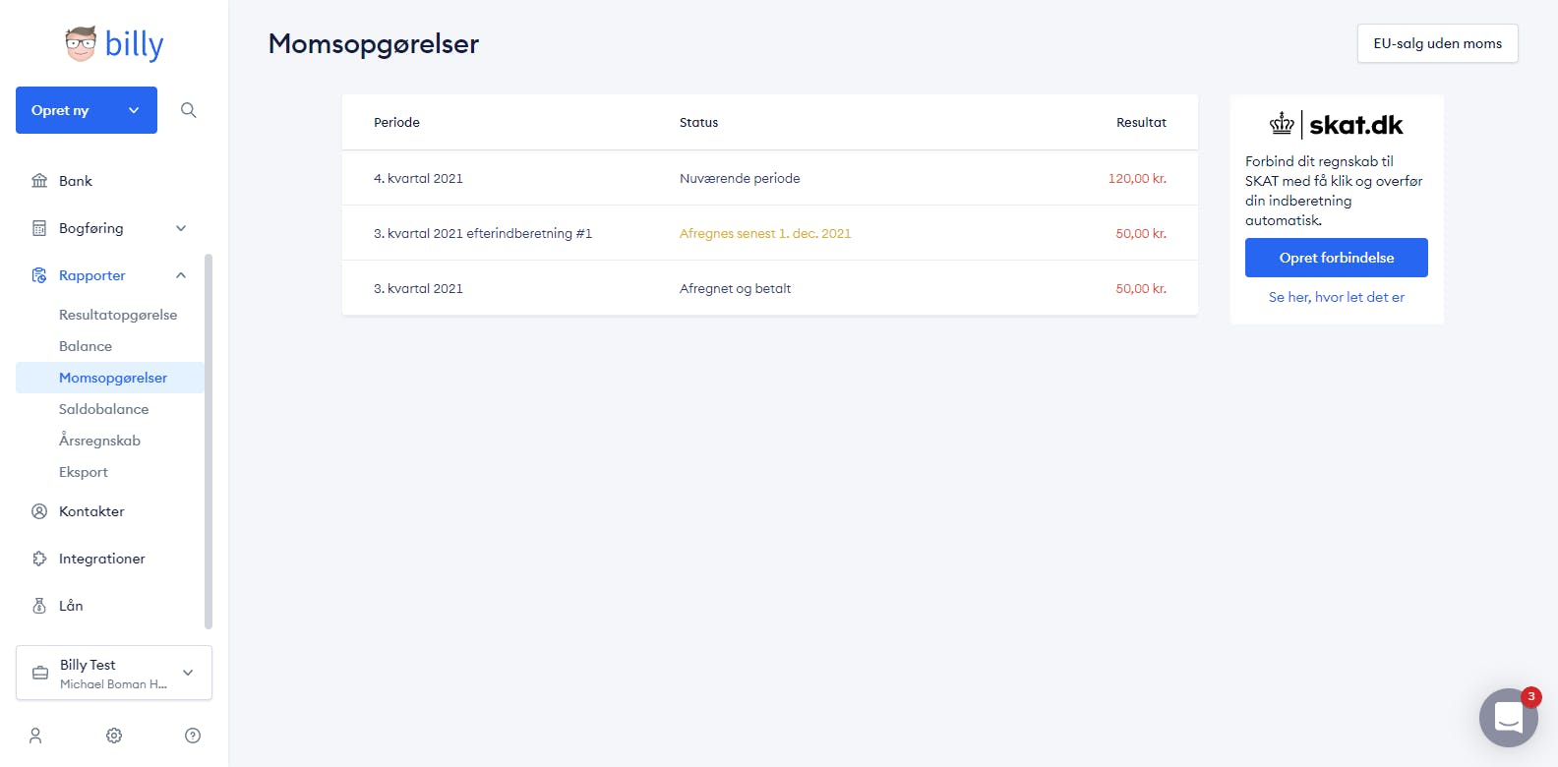Open the chat widget with 3 notifications
The height and width of the screenshot is (767, 1558).
1509,718
